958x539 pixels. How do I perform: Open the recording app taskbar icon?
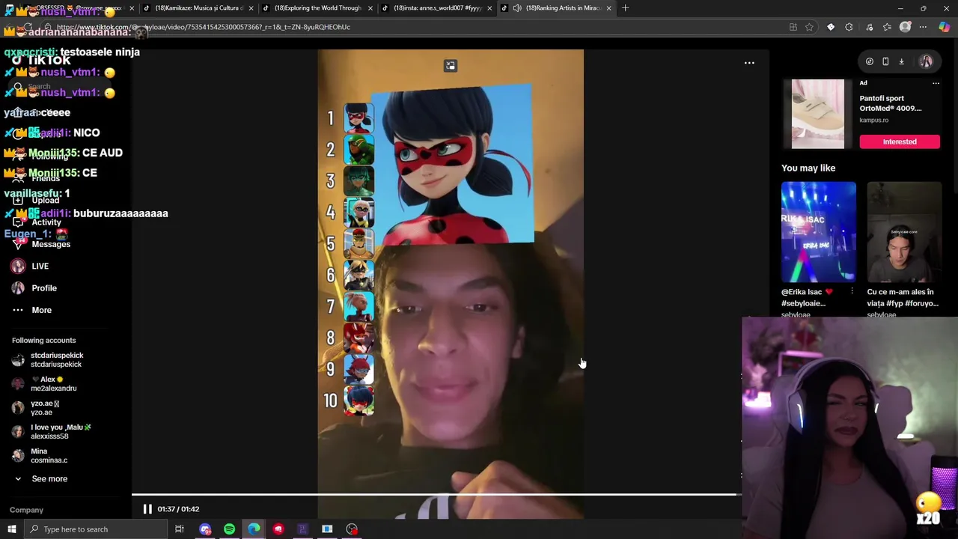click(352, 529)
